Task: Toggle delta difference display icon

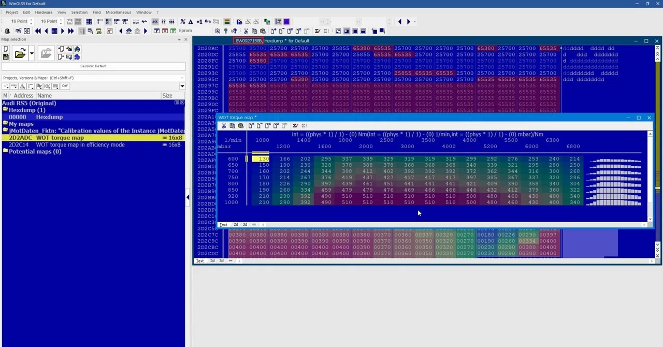Action: 191,21
